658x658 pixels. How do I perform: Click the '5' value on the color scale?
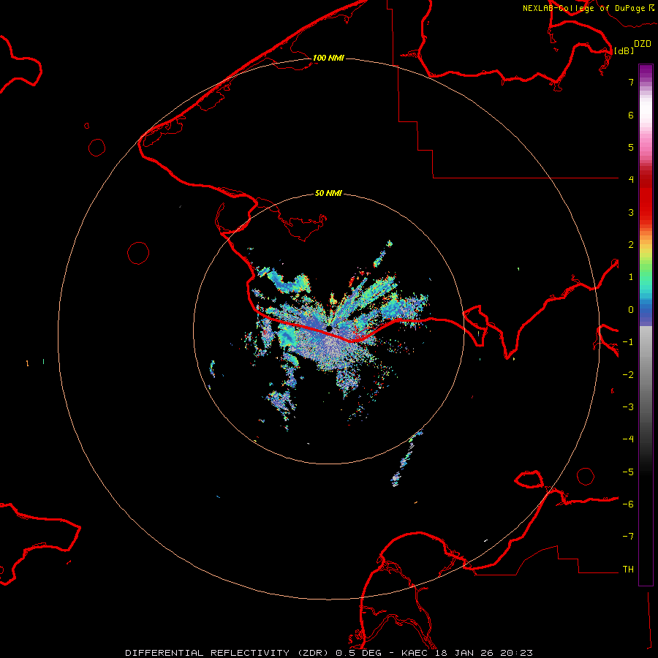[x=631, y=148]
